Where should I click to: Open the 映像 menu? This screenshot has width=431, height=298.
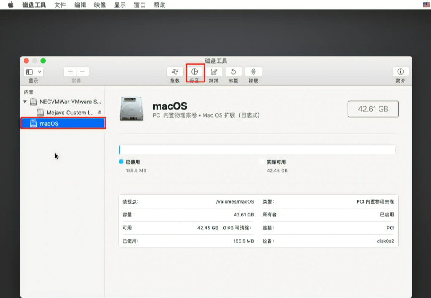[x=100, y=5]
